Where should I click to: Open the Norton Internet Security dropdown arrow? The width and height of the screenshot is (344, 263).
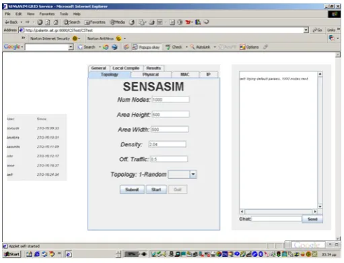[79, 38]
